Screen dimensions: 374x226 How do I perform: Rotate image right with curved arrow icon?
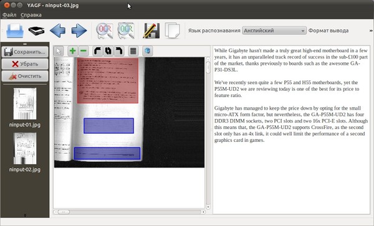pos(118,51)
